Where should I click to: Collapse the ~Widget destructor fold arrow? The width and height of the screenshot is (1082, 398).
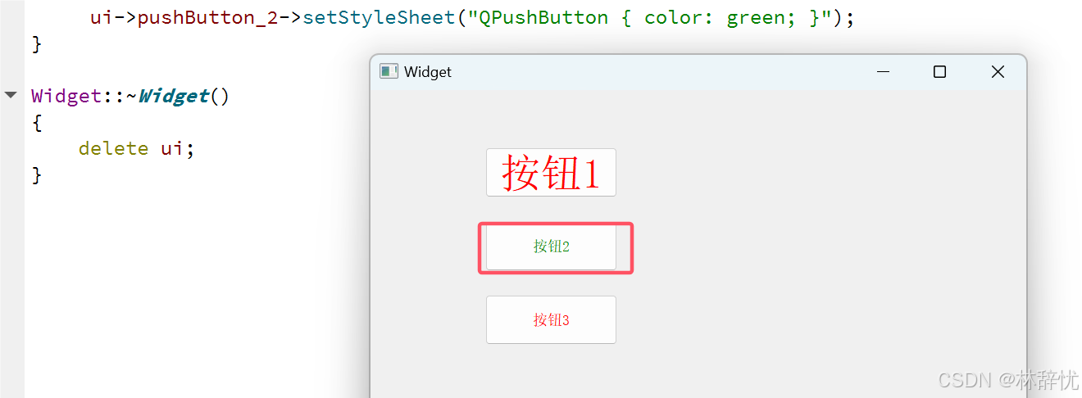pos(11,95)
